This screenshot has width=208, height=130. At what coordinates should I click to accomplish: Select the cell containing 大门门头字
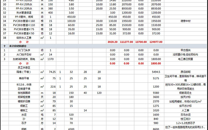point(24,50)
